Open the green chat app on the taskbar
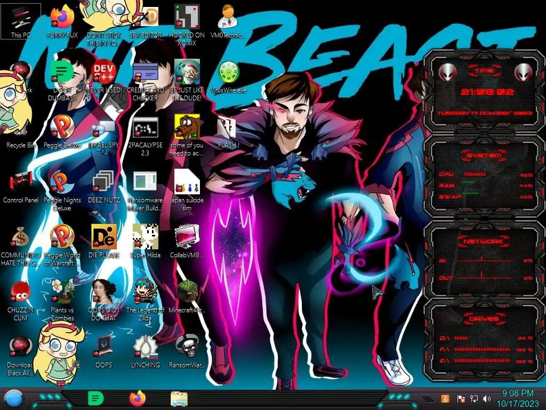 [x=95, y=399]
